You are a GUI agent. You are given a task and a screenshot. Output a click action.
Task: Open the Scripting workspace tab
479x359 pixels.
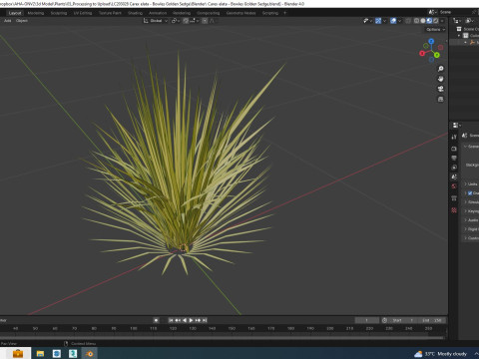(270, 13)
